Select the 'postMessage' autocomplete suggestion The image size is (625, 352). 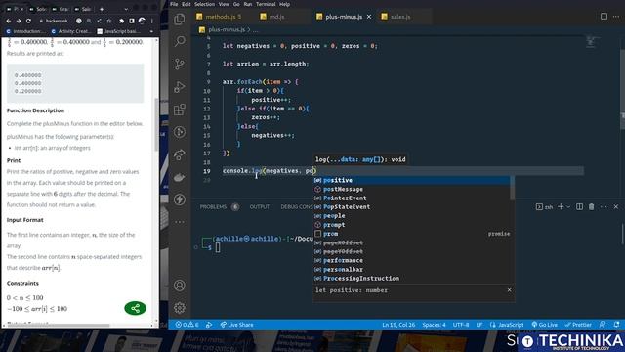click(x=411, y=189)
